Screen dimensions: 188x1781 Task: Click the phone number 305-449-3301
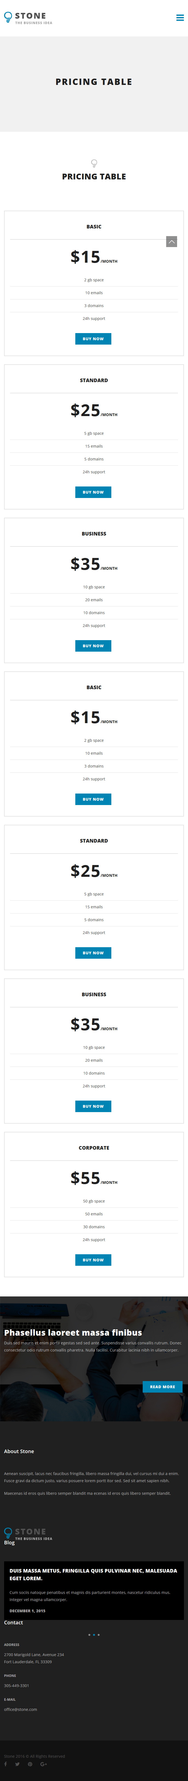tap(17, 1686)
